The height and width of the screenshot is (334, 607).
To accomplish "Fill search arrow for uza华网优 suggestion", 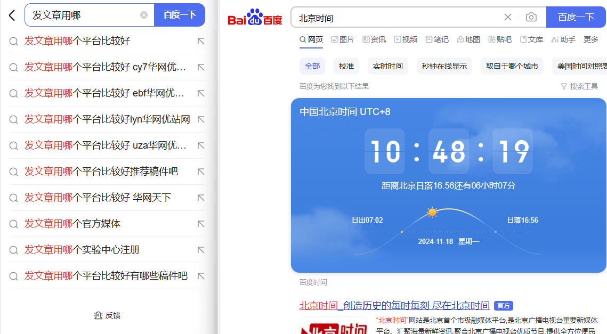I will (x=200, y=145).
